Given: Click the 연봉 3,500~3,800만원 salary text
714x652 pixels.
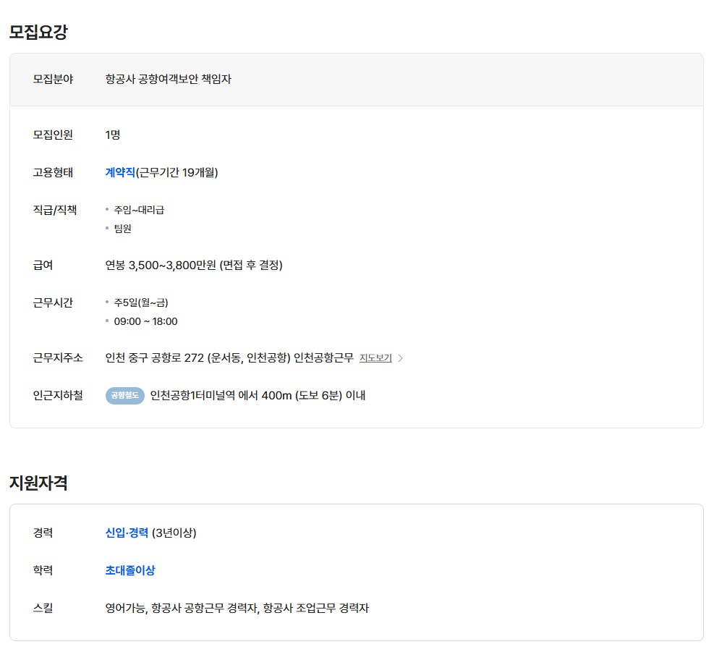Looking at the screenshot, I should [194, 265].
